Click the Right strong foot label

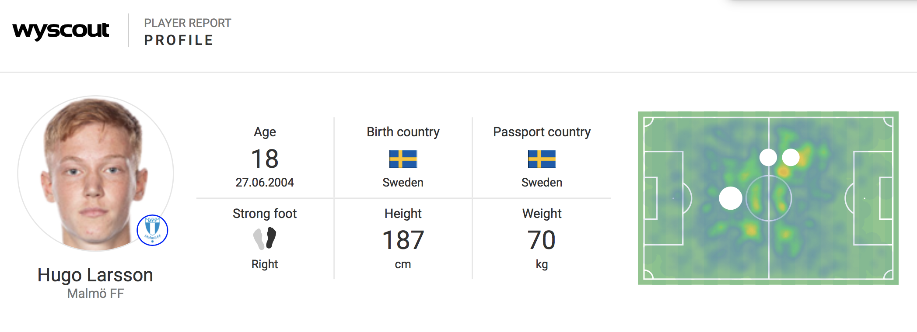click(265, 264)
